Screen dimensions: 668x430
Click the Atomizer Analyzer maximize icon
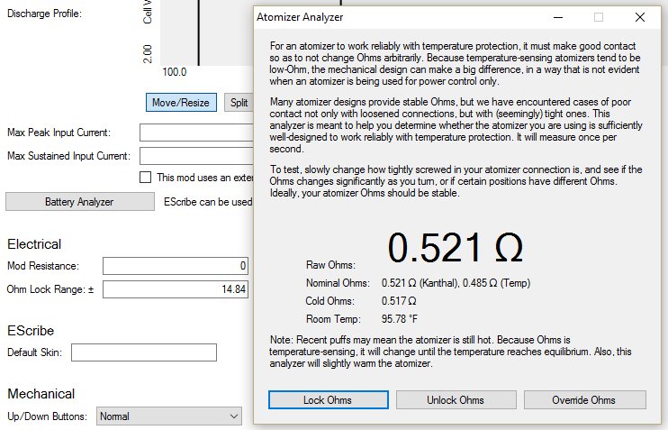point(598,17)
